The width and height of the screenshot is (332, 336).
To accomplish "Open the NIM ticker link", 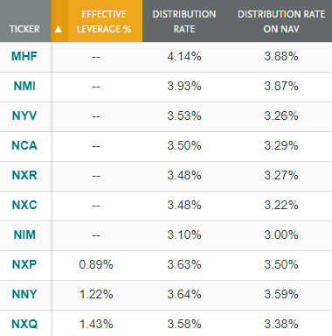I will 24,234.
